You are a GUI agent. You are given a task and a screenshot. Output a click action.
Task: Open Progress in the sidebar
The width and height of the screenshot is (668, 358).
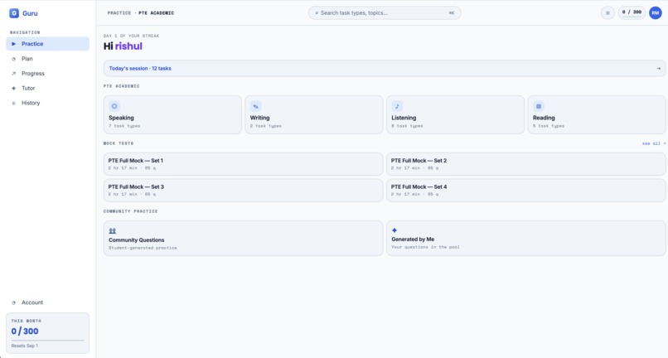click(48, 73)
